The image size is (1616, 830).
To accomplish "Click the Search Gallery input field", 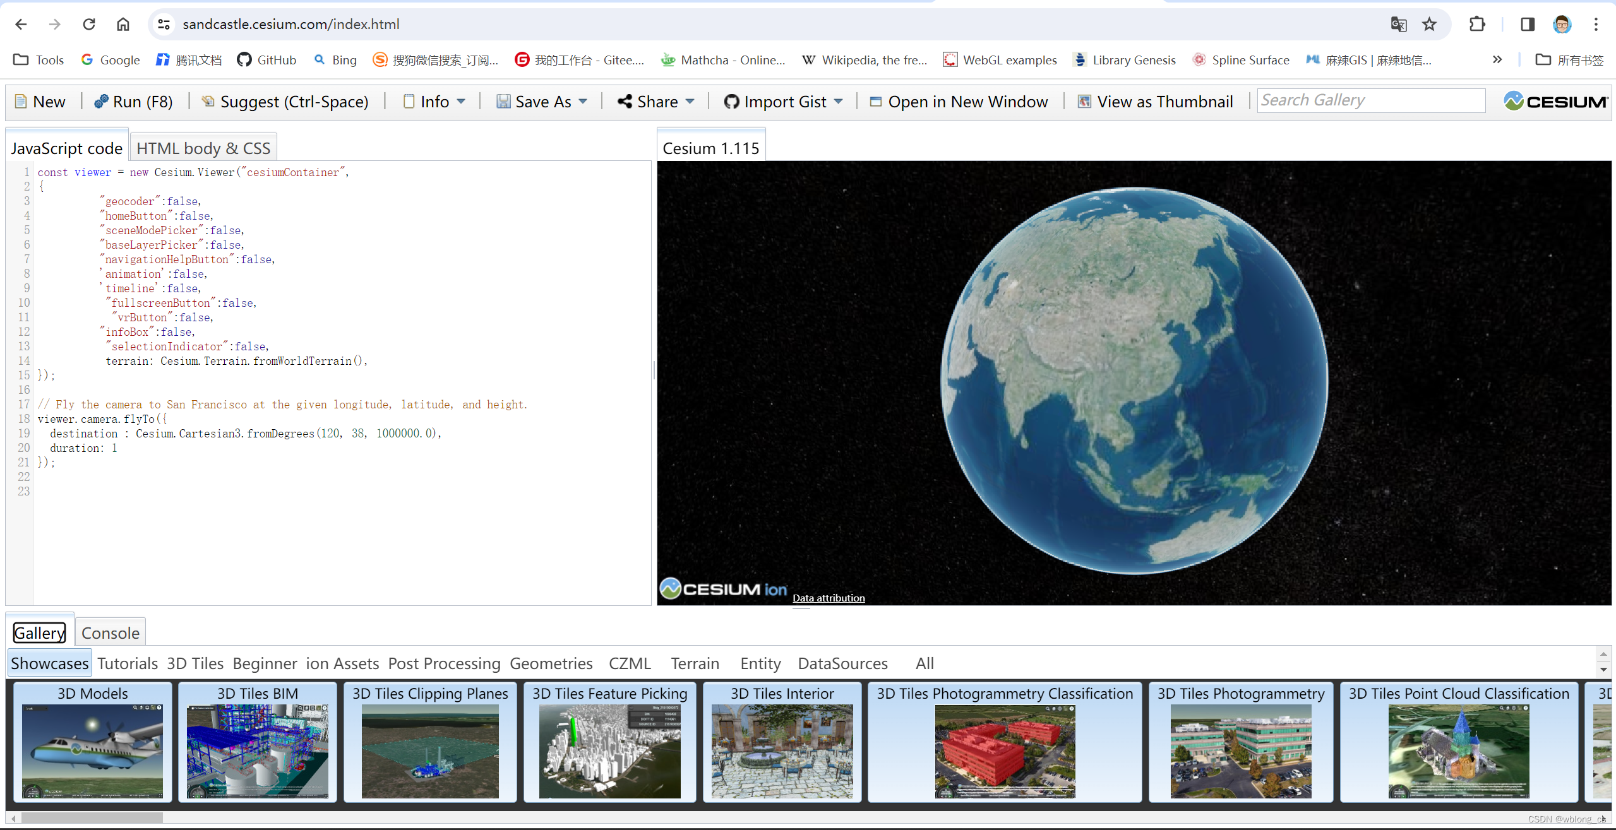I will (x=1370, y=100).
